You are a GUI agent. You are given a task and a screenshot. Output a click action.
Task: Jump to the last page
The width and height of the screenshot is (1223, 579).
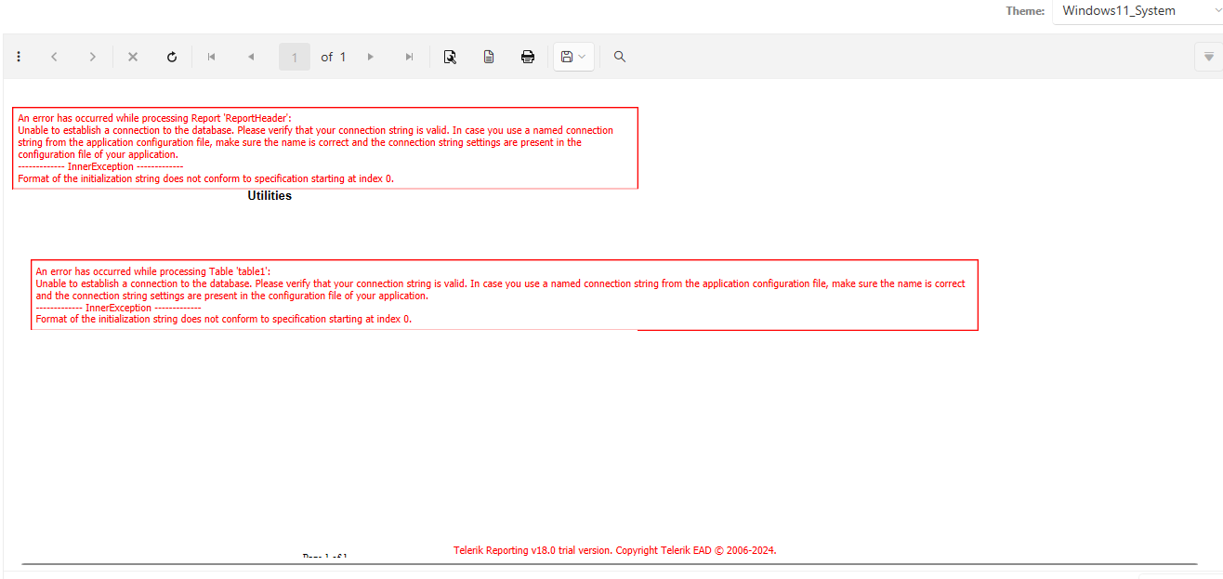[410, 57]
